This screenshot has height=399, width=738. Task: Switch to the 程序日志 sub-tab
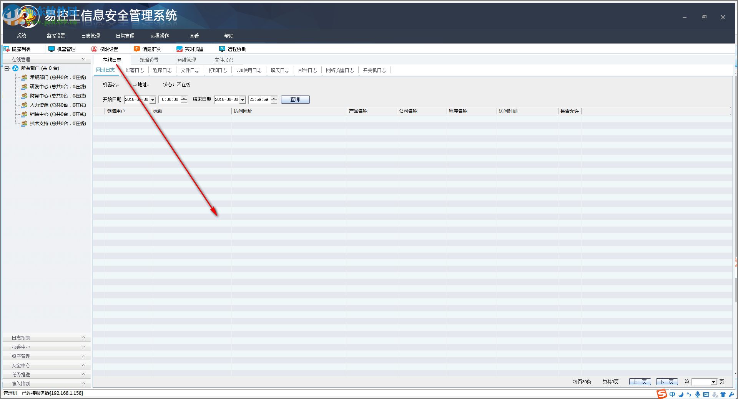coord(162,70)
